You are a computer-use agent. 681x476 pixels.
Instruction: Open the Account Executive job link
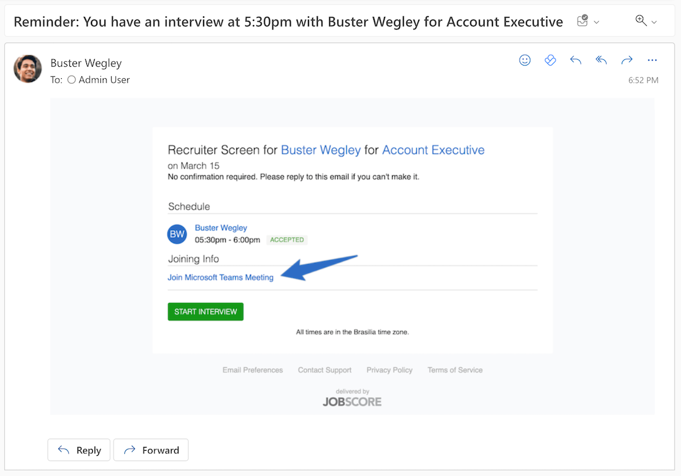click(x=433, y=150)
